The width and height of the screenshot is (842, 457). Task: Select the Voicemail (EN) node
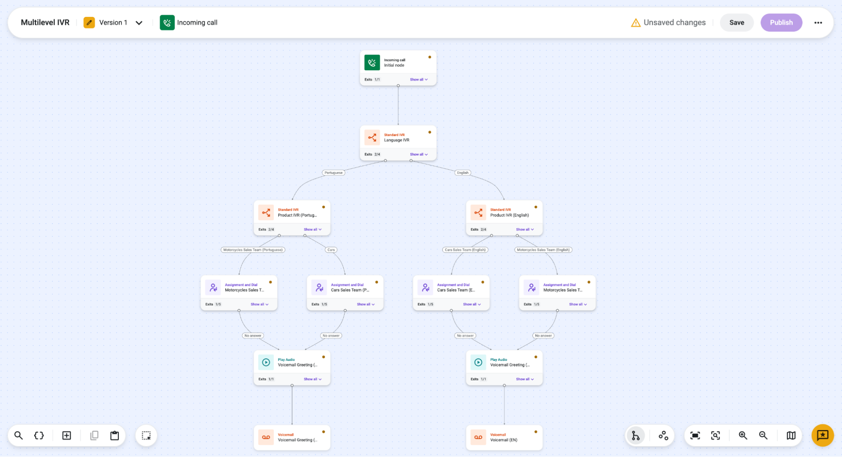tap(504, 438)
